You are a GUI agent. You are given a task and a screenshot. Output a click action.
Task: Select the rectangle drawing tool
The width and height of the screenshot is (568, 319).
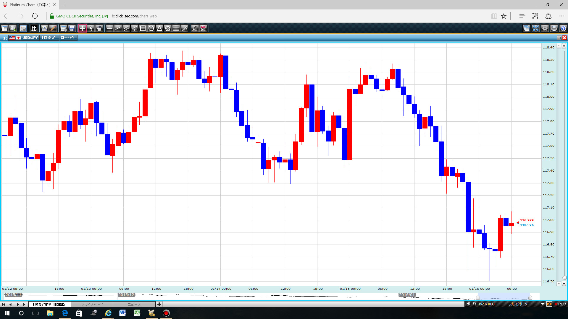(143, 28)
